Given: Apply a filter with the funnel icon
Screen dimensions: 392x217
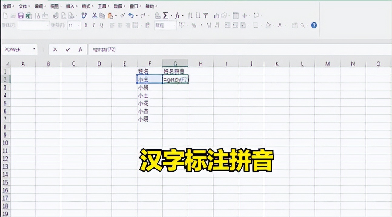Looking at the screenshot, I should click(x=205, y=16).
